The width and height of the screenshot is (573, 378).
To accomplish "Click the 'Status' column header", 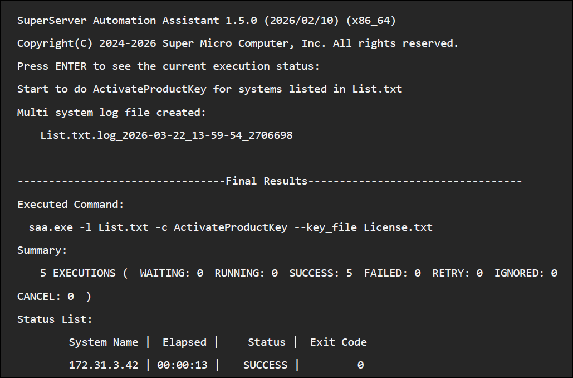I will click(266, 342).
